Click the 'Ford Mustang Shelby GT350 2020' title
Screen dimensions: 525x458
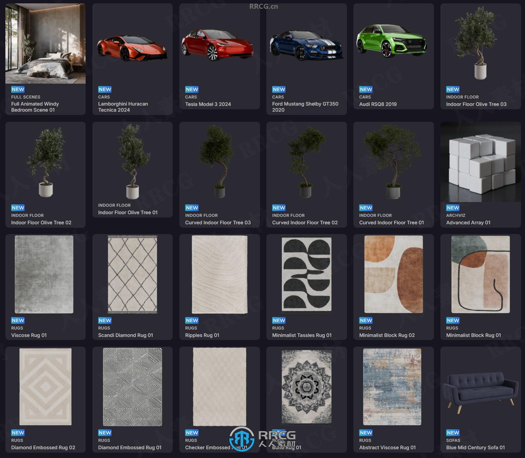(x=305, y=107)
